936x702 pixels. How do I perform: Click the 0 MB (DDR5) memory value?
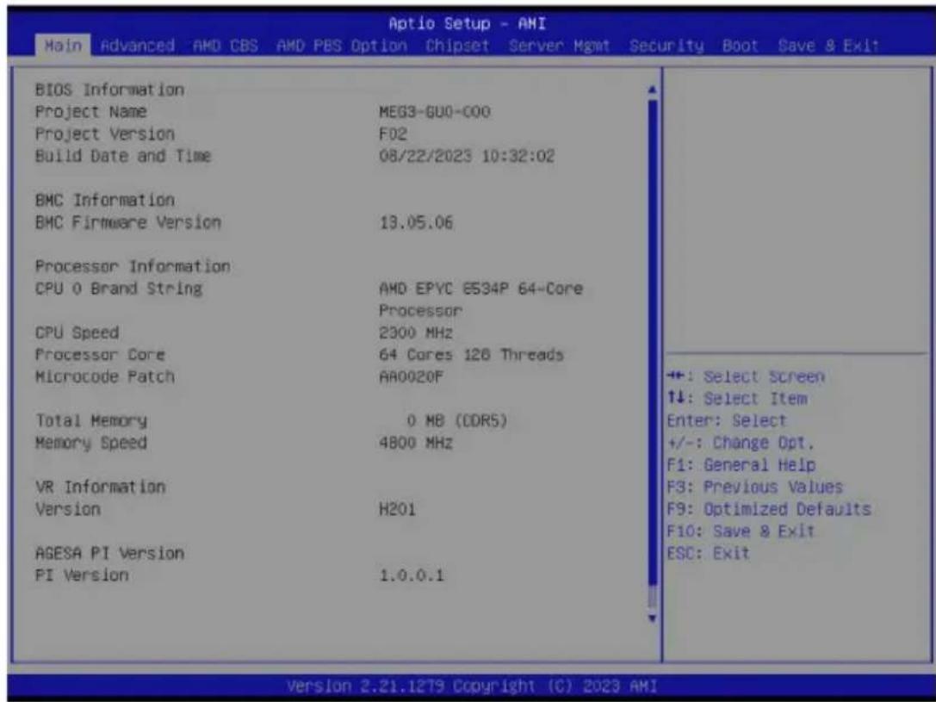click(457, 421)
